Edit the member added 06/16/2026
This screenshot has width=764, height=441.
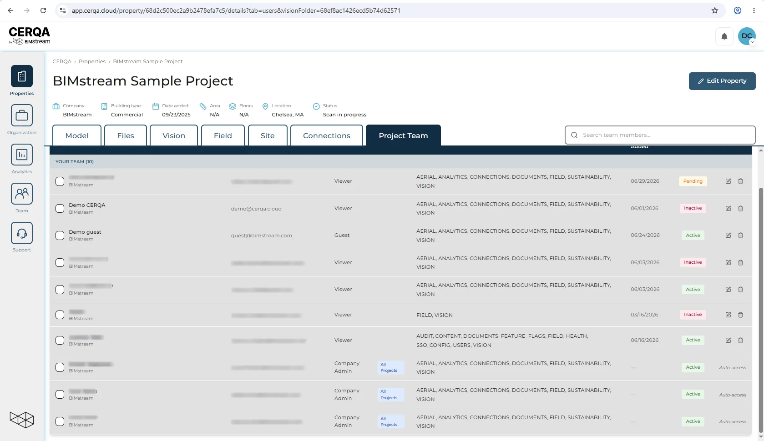tap(728, 340)
